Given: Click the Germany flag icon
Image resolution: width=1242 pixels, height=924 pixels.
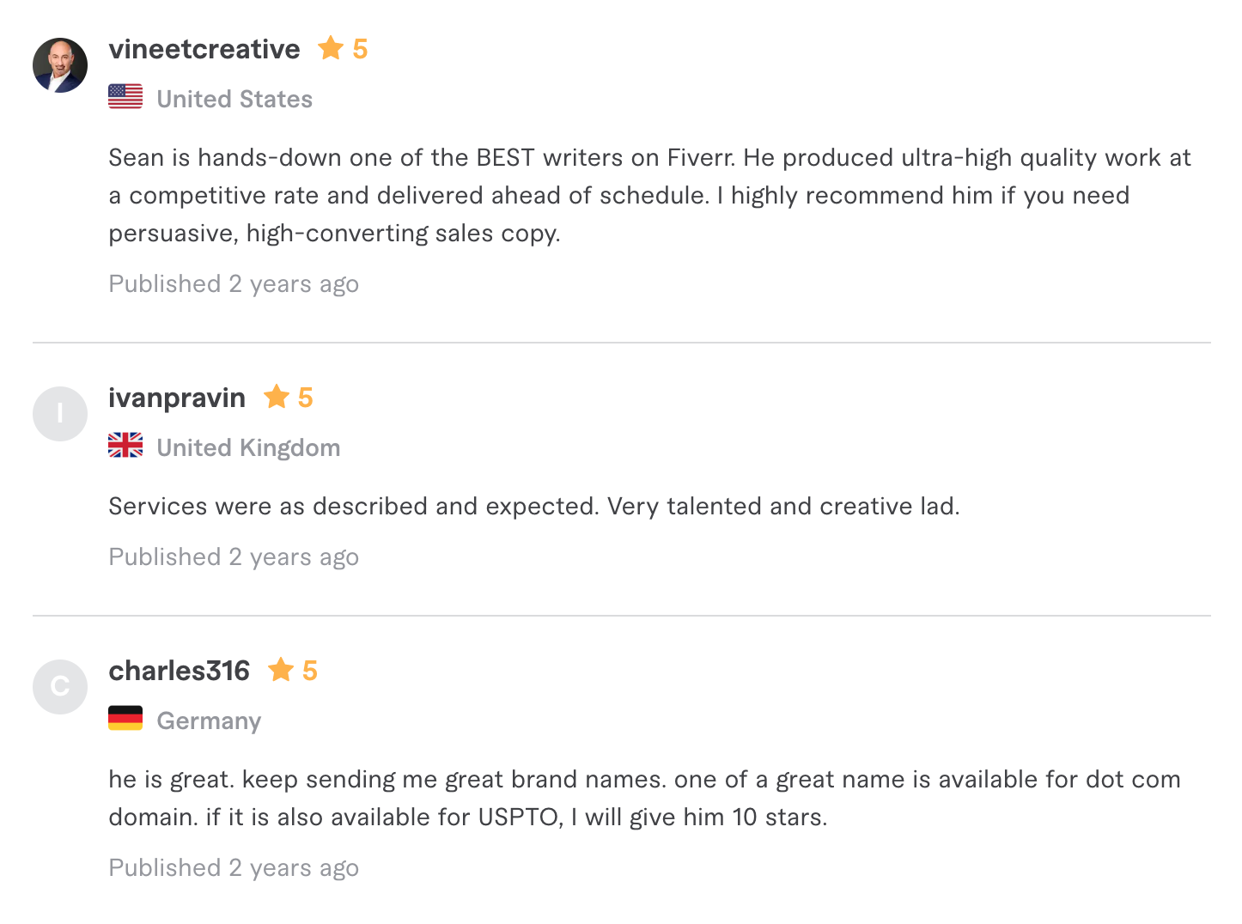Looking at the screenshot, I should [125, 719].
